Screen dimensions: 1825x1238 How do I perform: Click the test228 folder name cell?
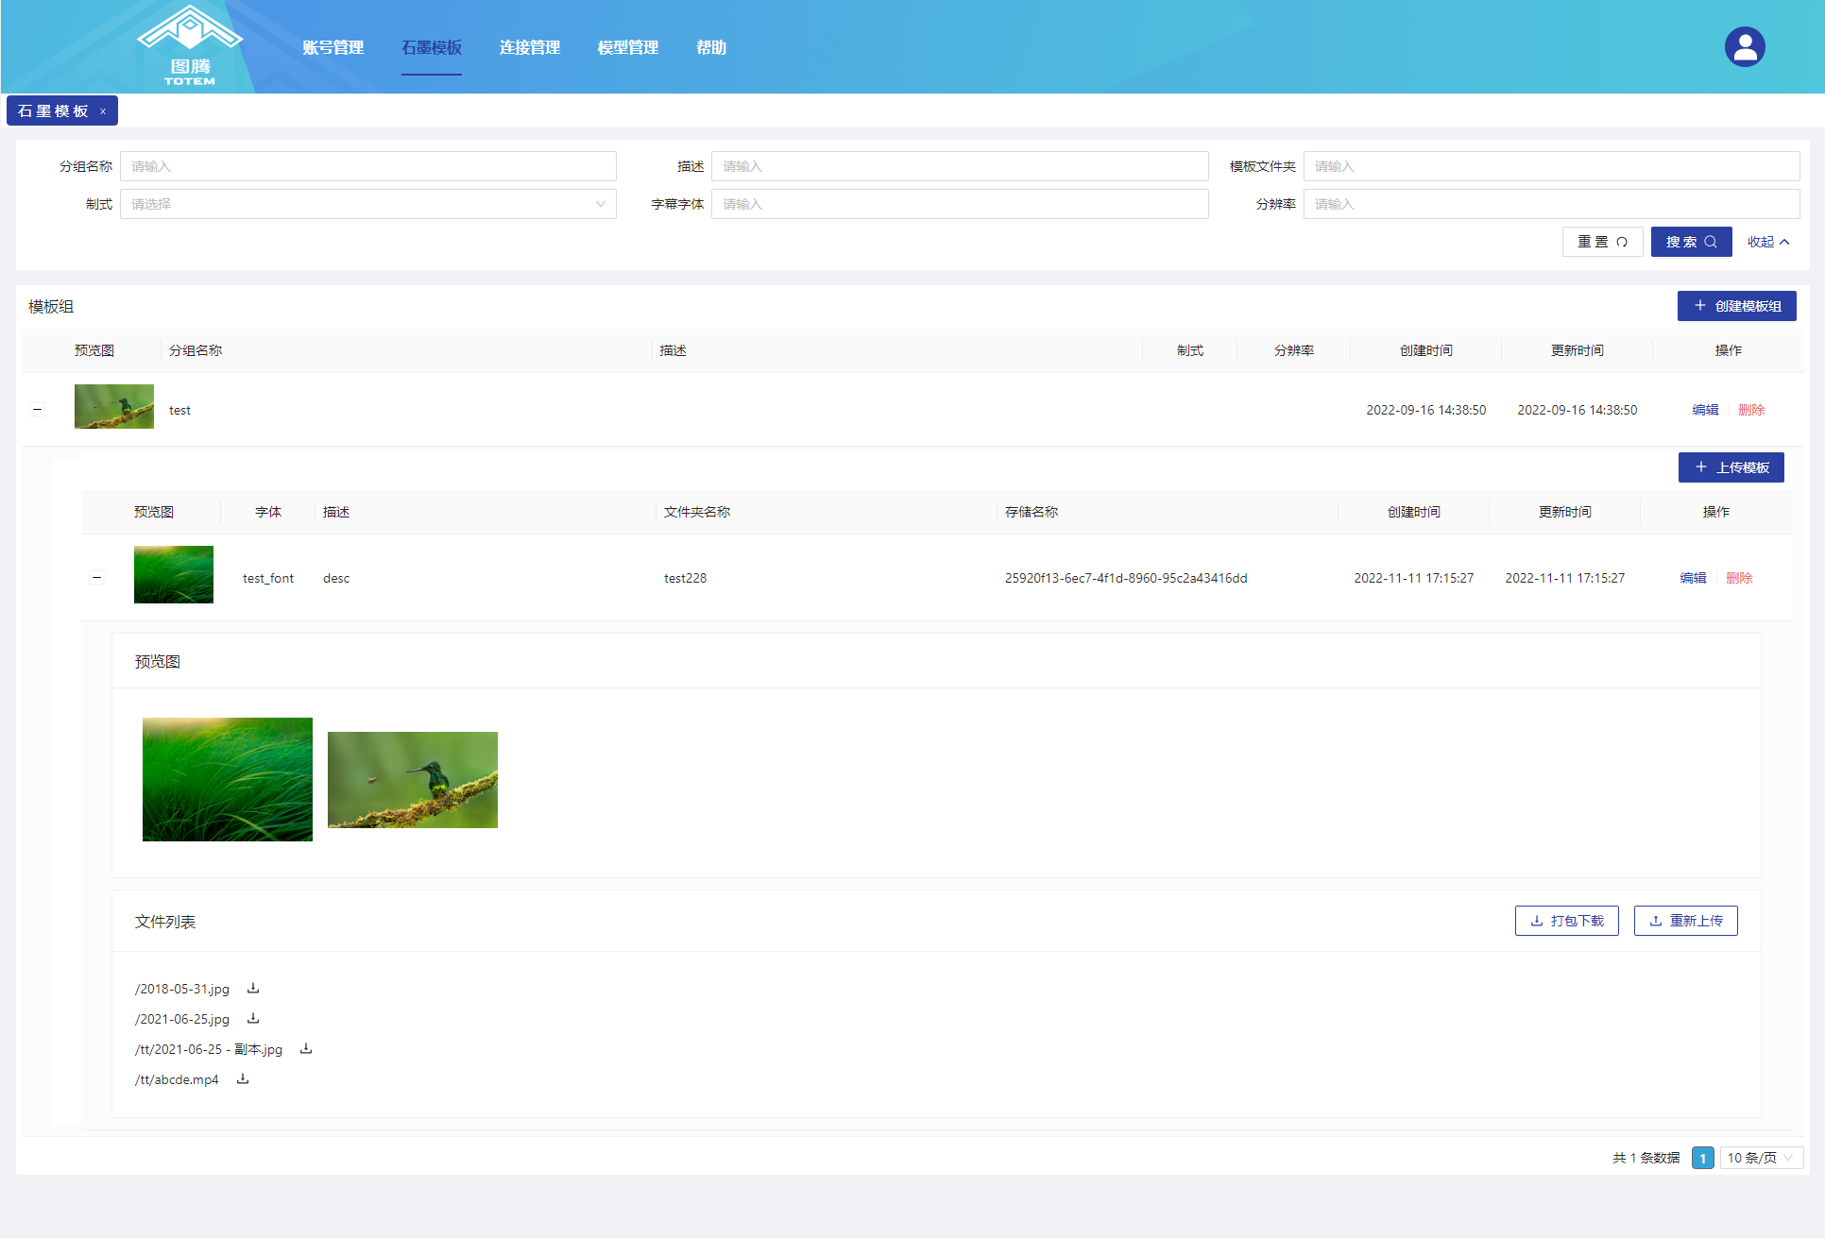pyautogui.click(x=685, y=578)
